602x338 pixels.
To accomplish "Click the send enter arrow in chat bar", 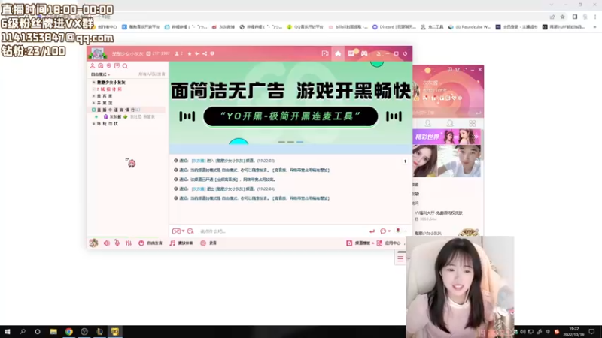I will point(372,231).
